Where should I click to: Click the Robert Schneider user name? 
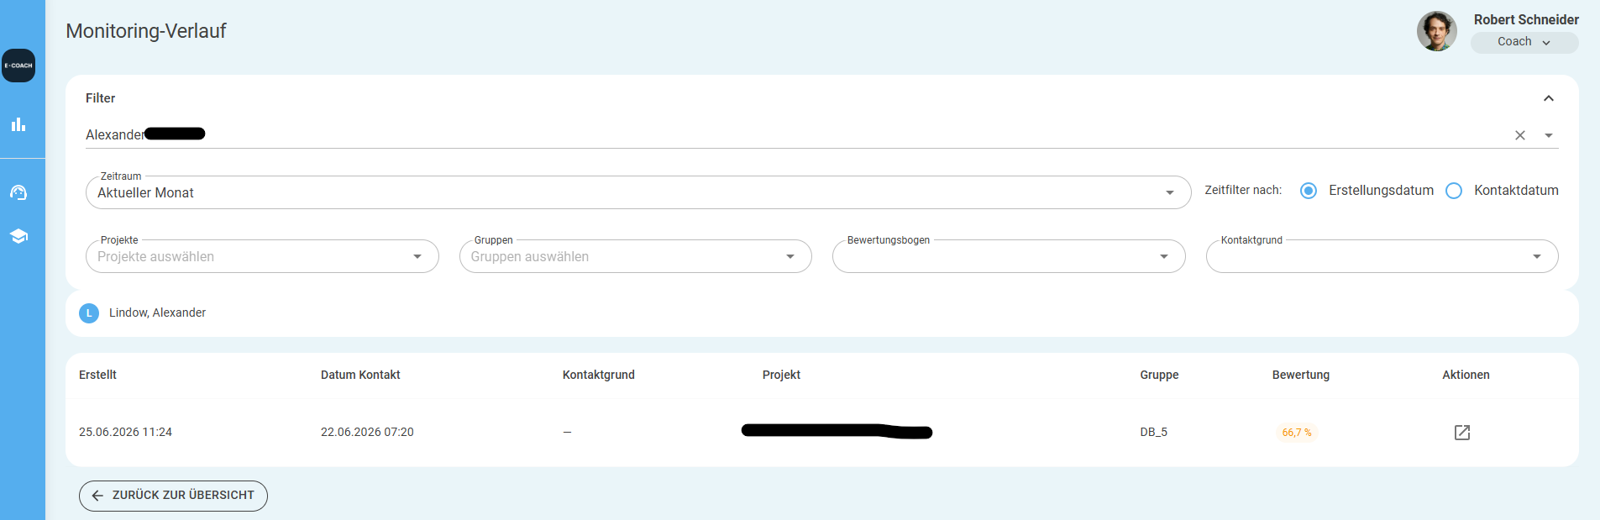click(x=1526, y=19)
